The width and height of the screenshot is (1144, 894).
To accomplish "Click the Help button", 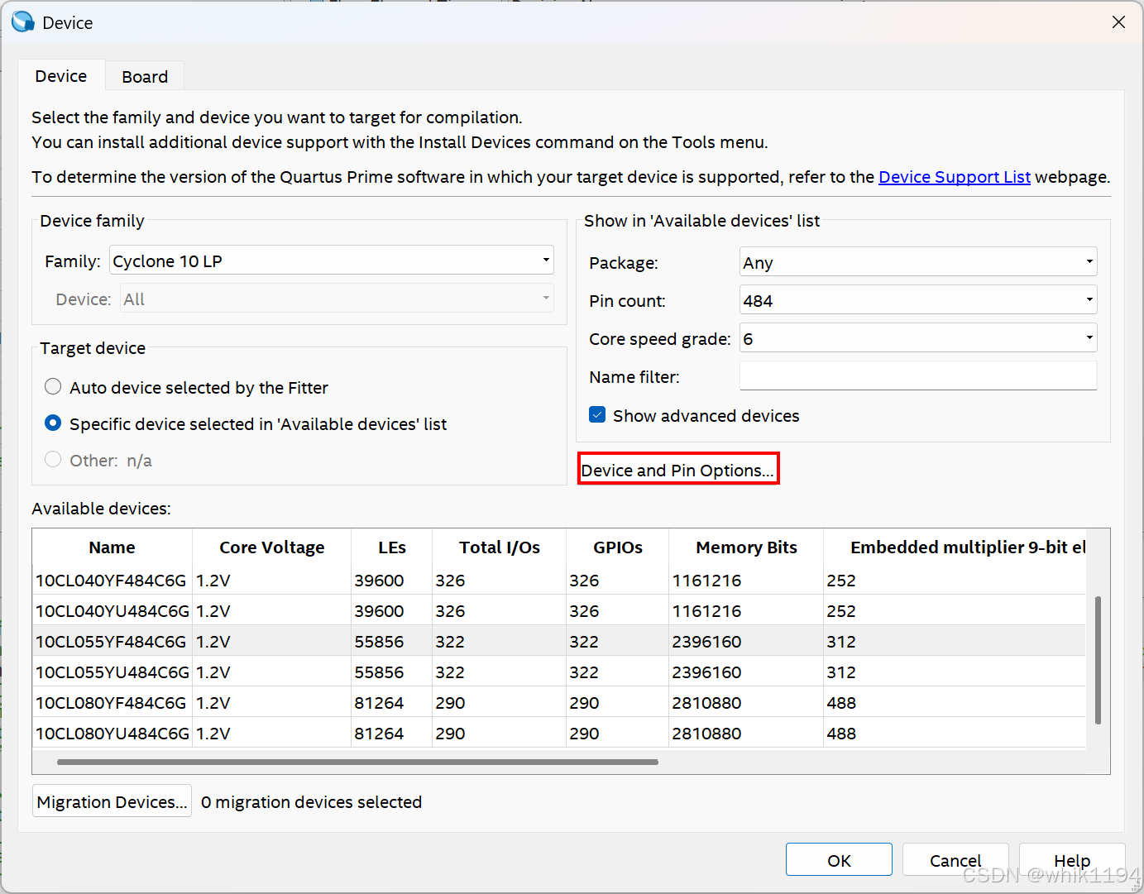I will tap(1072, 860).
